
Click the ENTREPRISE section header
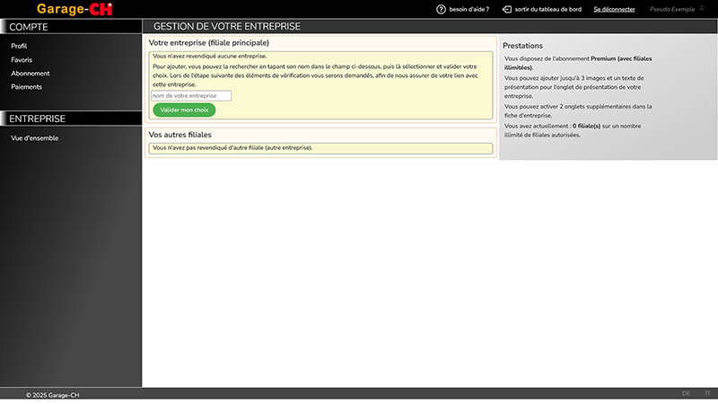[x=71, y=119]
